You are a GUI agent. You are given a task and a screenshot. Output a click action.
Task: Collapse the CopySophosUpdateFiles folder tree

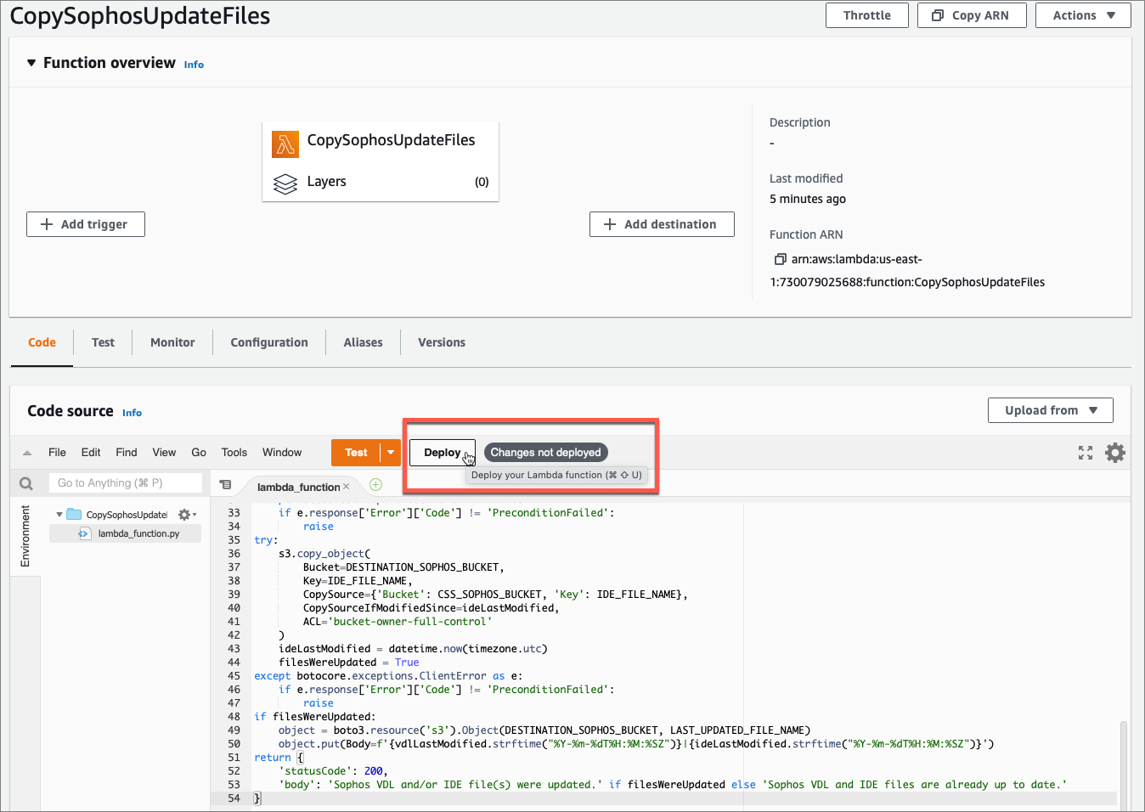59,515
